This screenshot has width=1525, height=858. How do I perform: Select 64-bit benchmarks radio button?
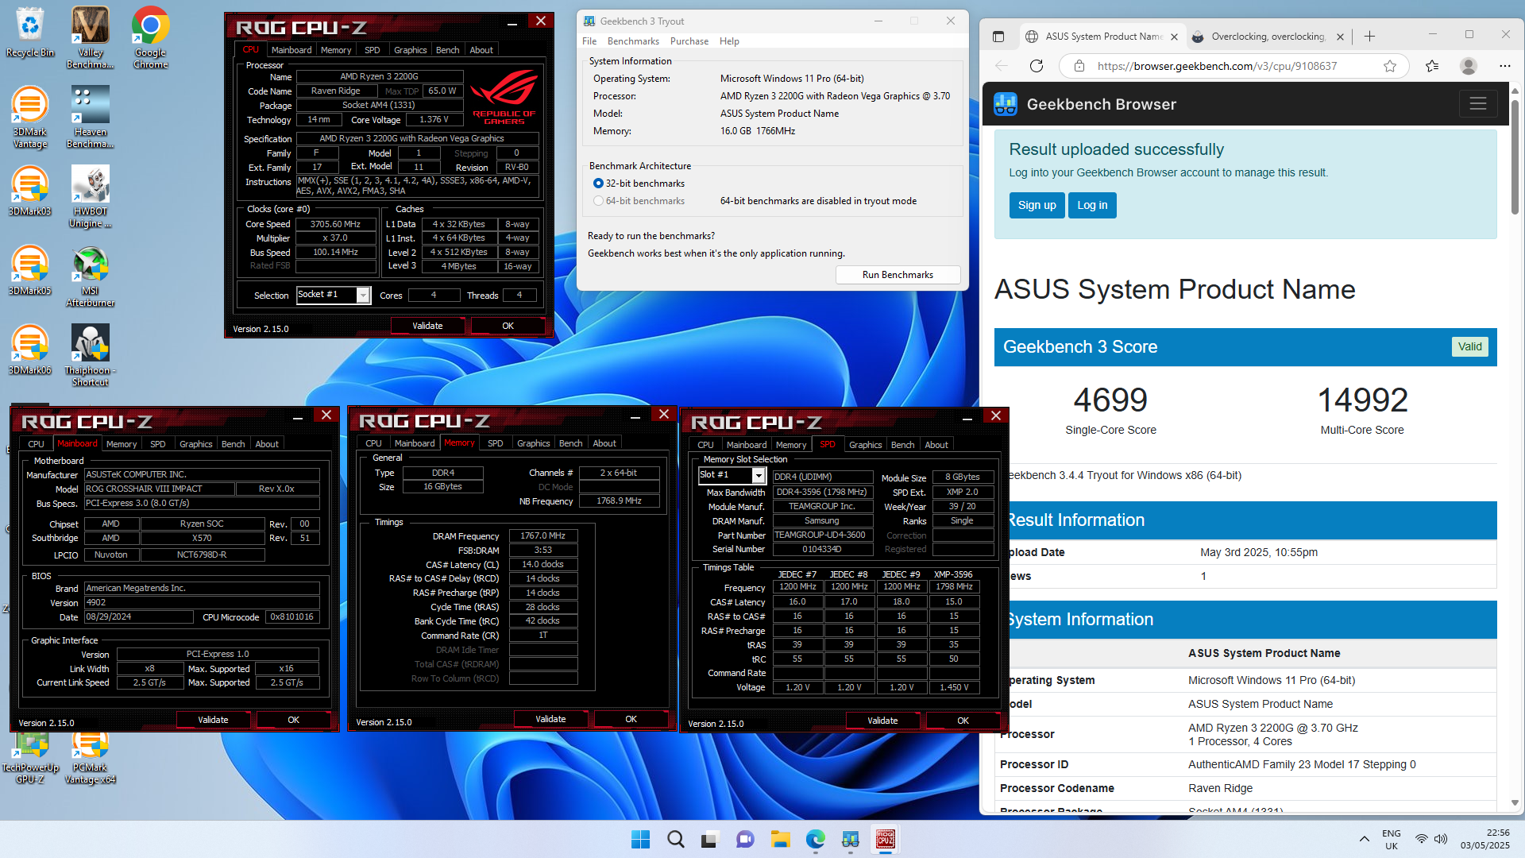point(598,201)
